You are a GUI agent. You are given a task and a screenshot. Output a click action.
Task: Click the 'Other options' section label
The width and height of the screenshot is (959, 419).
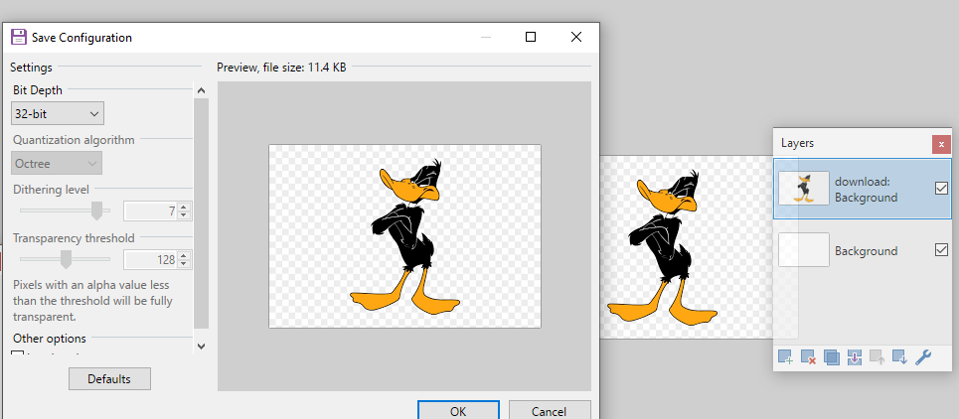point(50,338)
